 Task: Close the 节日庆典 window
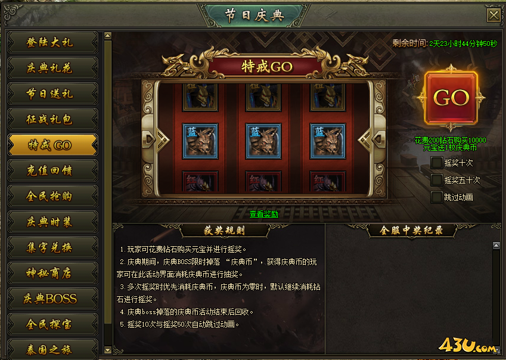point(493,15)
